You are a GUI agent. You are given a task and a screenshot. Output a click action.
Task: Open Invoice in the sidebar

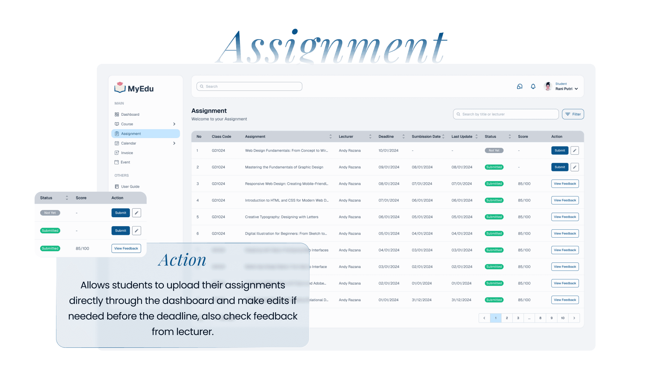127,153
